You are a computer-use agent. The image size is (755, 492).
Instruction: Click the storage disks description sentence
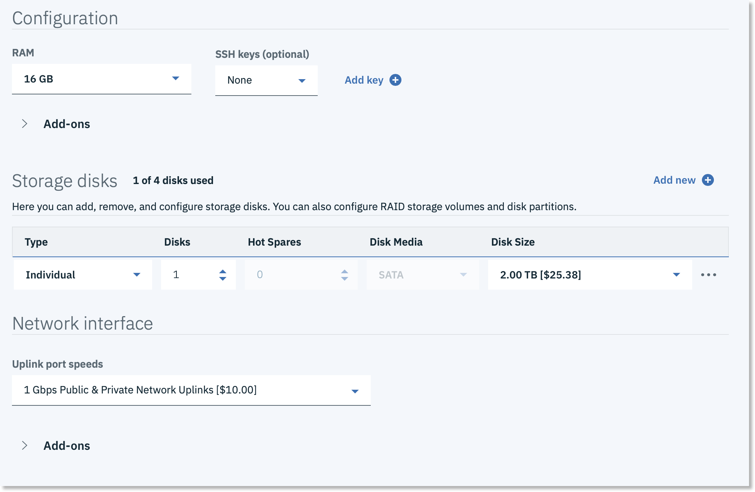pyautogui.click(x=294, y=206)
